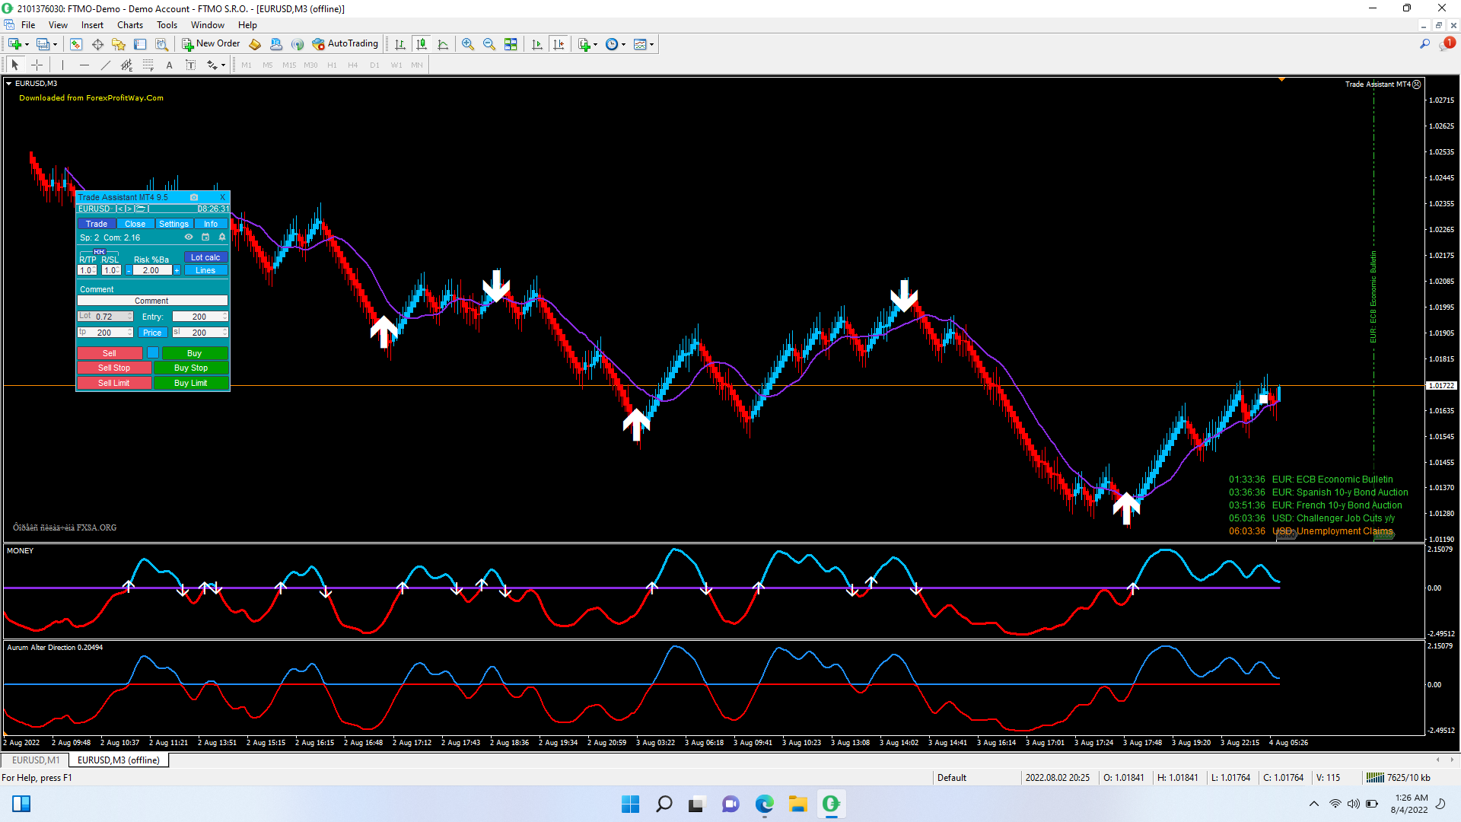
Task: Select the Crosshair cursor tool
Action: [37, 65]
